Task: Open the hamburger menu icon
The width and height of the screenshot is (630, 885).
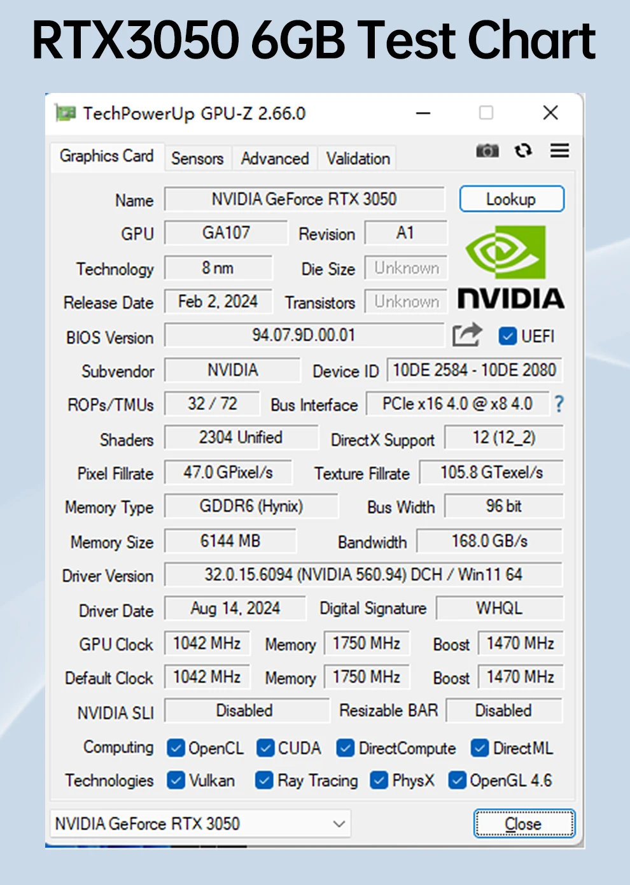Action: tap(560, 151)
